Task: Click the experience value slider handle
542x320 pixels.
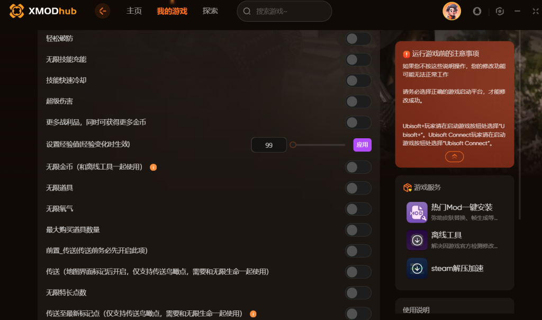Action: 293,145
